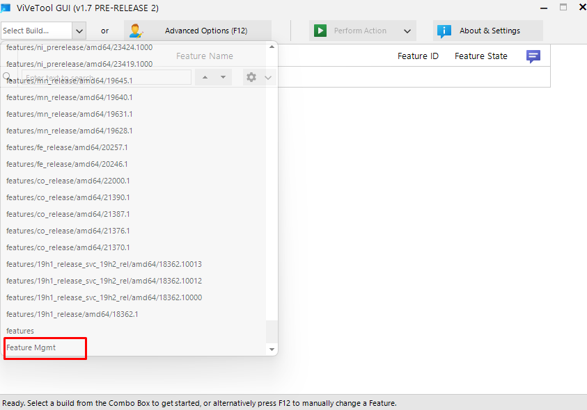Click the blue About info icon
The width and height of the screenshot is (587, 410).
pyautogui.click(x=444, y=31)
